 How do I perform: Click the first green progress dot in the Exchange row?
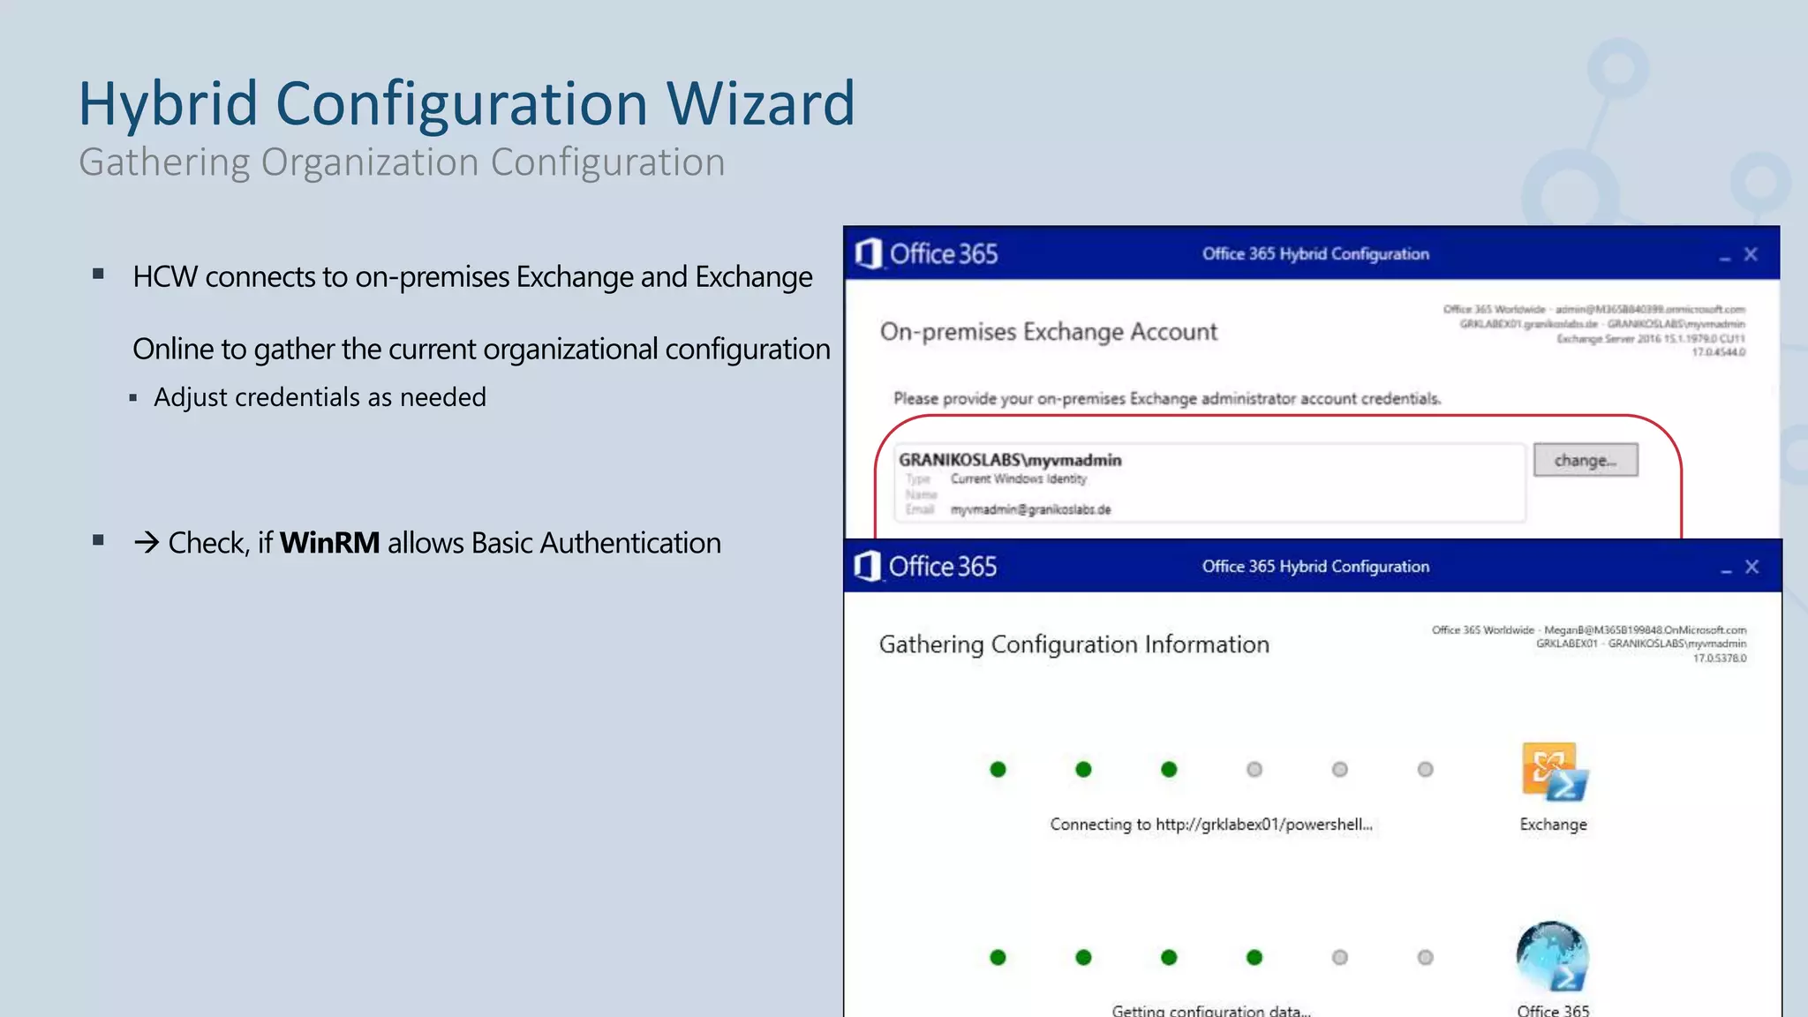(998, 770)
